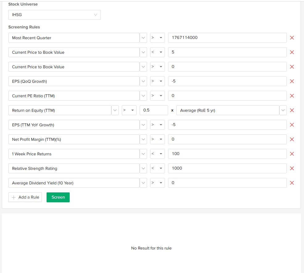Screen dimensions: 304x273
Task: Select the 'Average (RoE 5 yr)' comparison field
Action: tap(228, 110)
